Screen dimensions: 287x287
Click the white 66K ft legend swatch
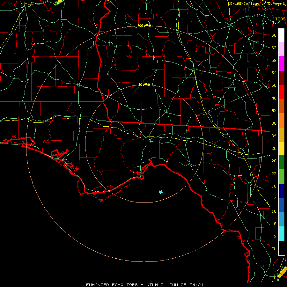(x=282, y=35)
